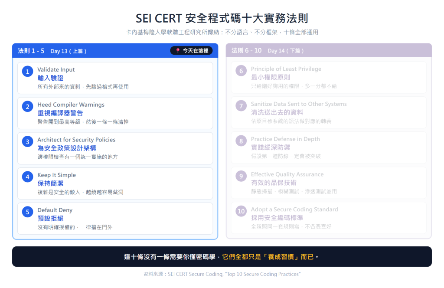444x288 pixels.
Task: Click Sanitize Data Sent to Other Systems
Action: click(x=299, y=104)
